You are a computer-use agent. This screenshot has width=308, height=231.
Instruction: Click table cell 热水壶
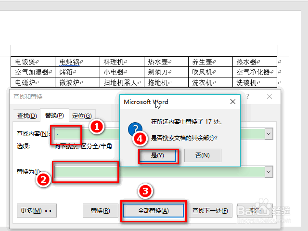[x=166, y=62]
